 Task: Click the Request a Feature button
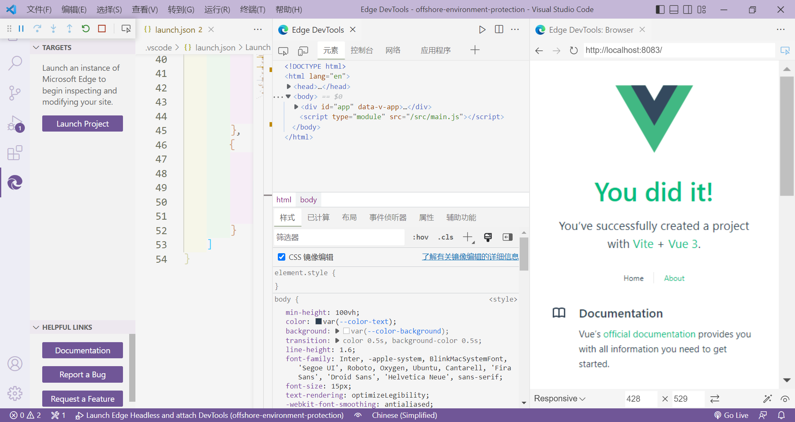pos(82,399)
